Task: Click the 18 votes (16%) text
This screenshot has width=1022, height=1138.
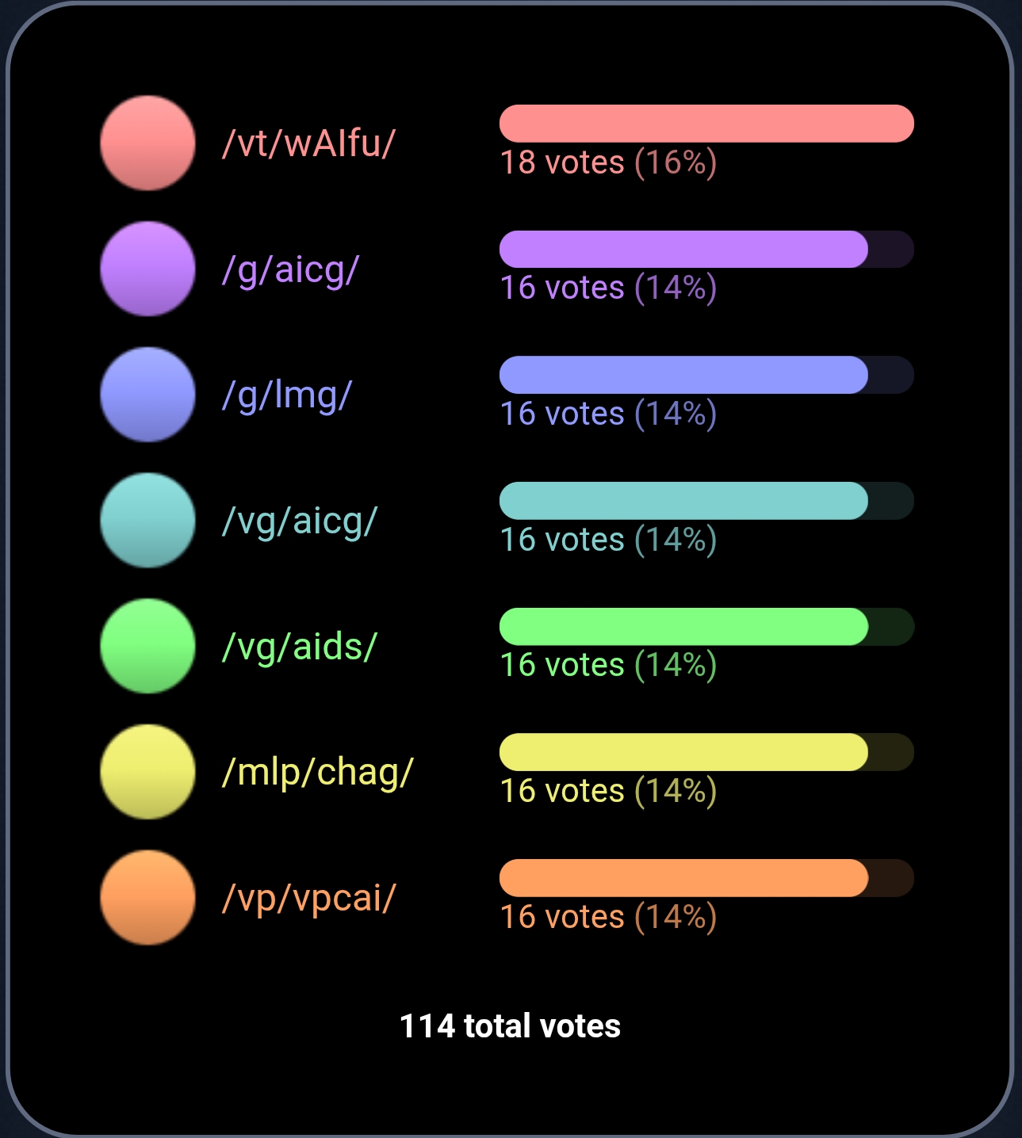Action: (x=608, y=162)
